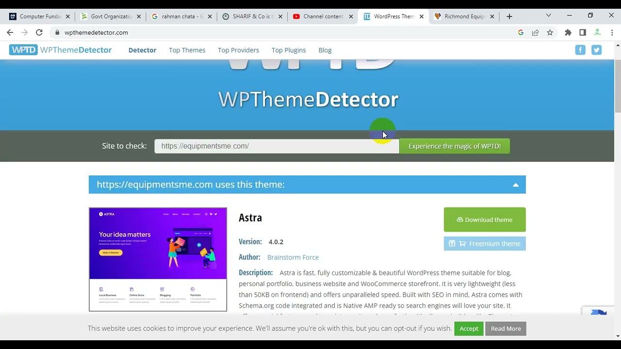
Task: Open the Extensions puzzle icon
Action: coord(568,32)
